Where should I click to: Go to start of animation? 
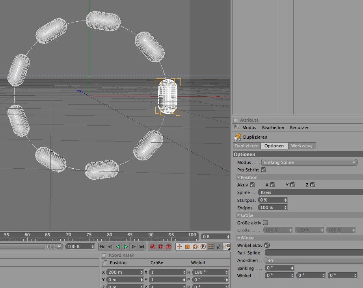point(102,247)
